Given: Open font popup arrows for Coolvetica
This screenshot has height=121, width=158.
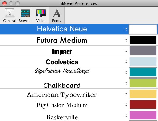Looking at the screenshot, I should point(126,62).
